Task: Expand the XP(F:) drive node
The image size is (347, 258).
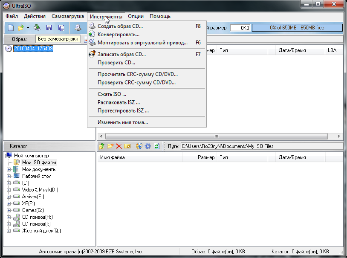Action: [9, 203]
